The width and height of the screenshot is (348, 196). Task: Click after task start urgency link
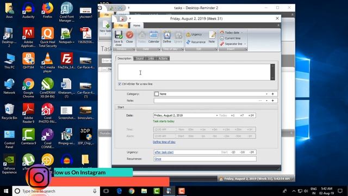164,152
